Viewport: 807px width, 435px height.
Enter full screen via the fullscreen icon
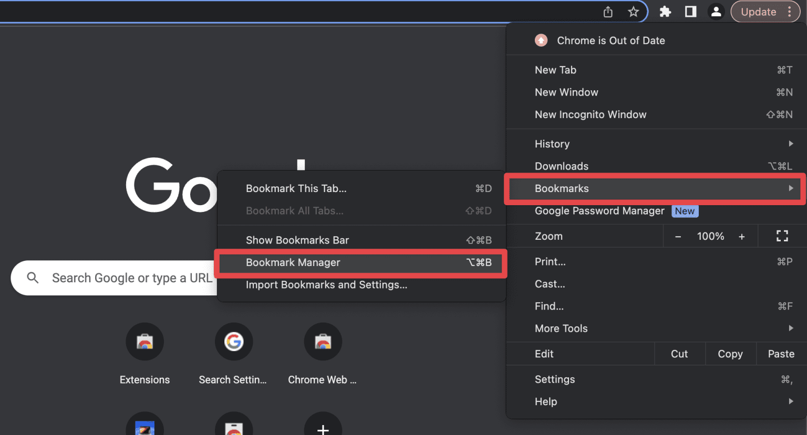(782, 236)
